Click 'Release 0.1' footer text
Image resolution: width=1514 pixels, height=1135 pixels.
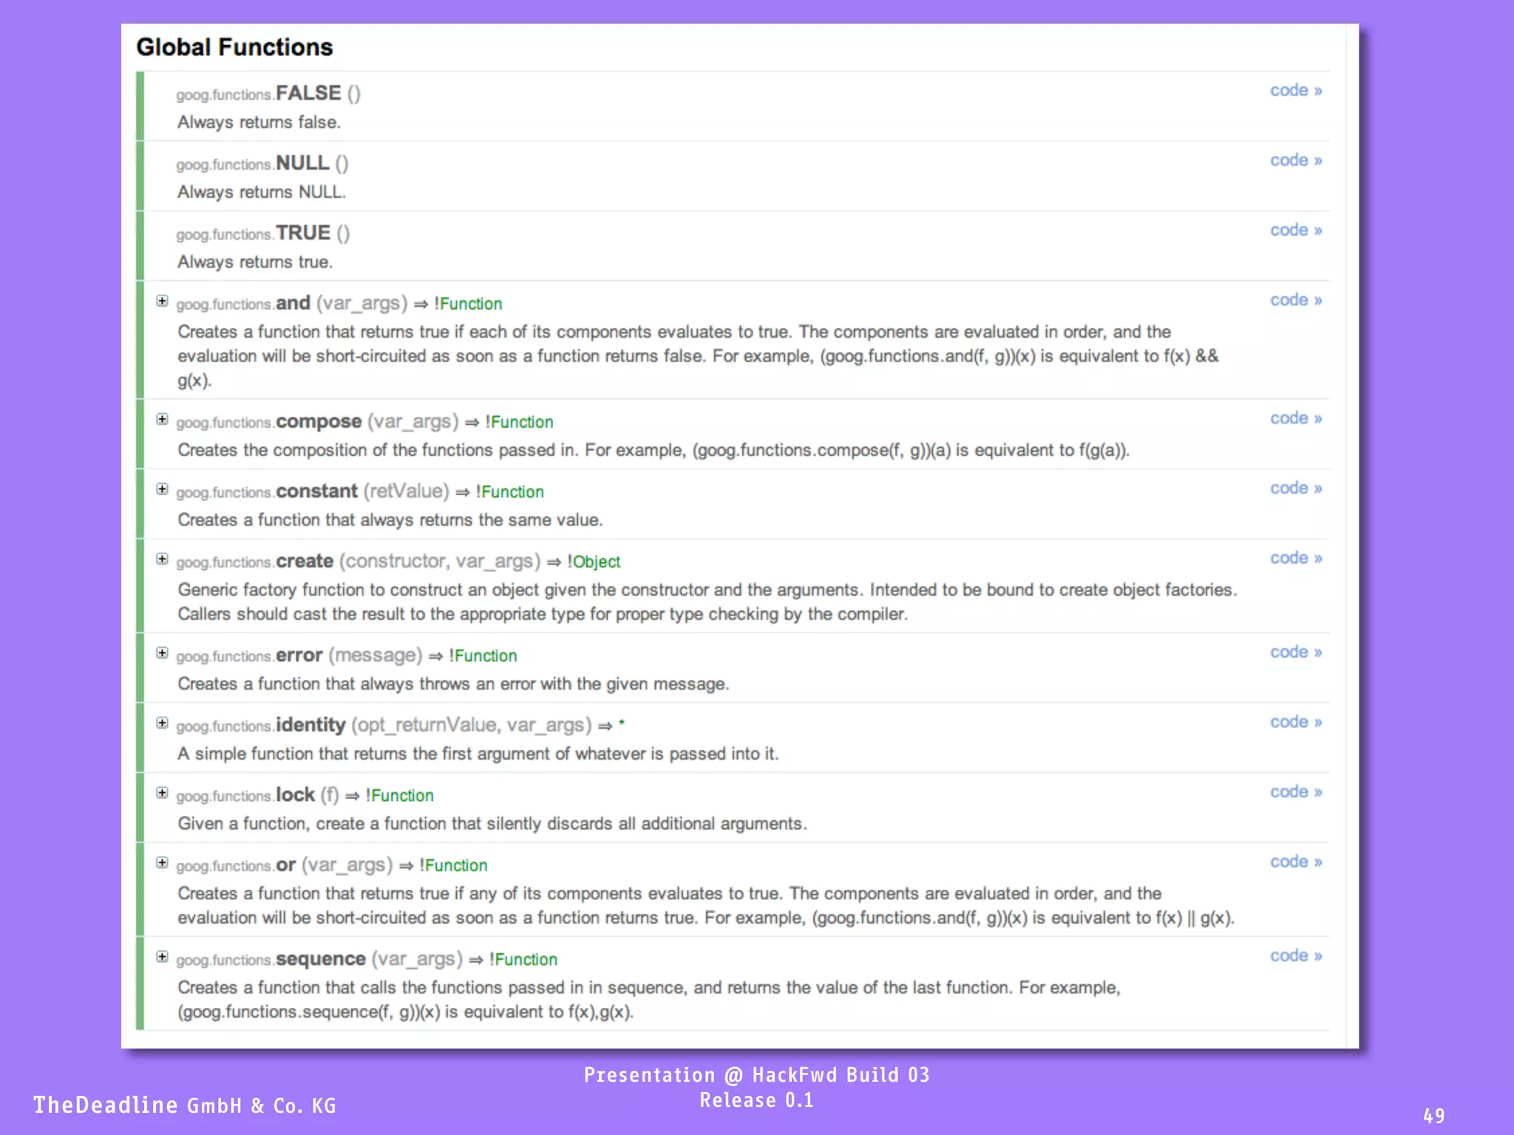[x=757, y=1100]
